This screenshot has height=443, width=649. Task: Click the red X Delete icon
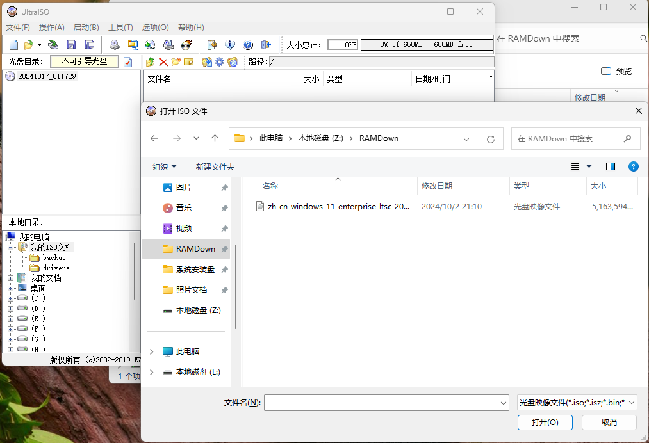tap(163, 62)
